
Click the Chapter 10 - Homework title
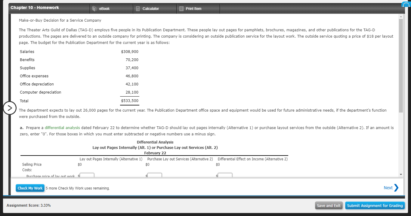click(35, 8)
